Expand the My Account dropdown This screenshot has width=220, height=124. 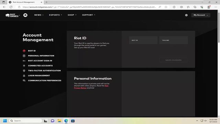pyautogui.click(x=201, y=15)
